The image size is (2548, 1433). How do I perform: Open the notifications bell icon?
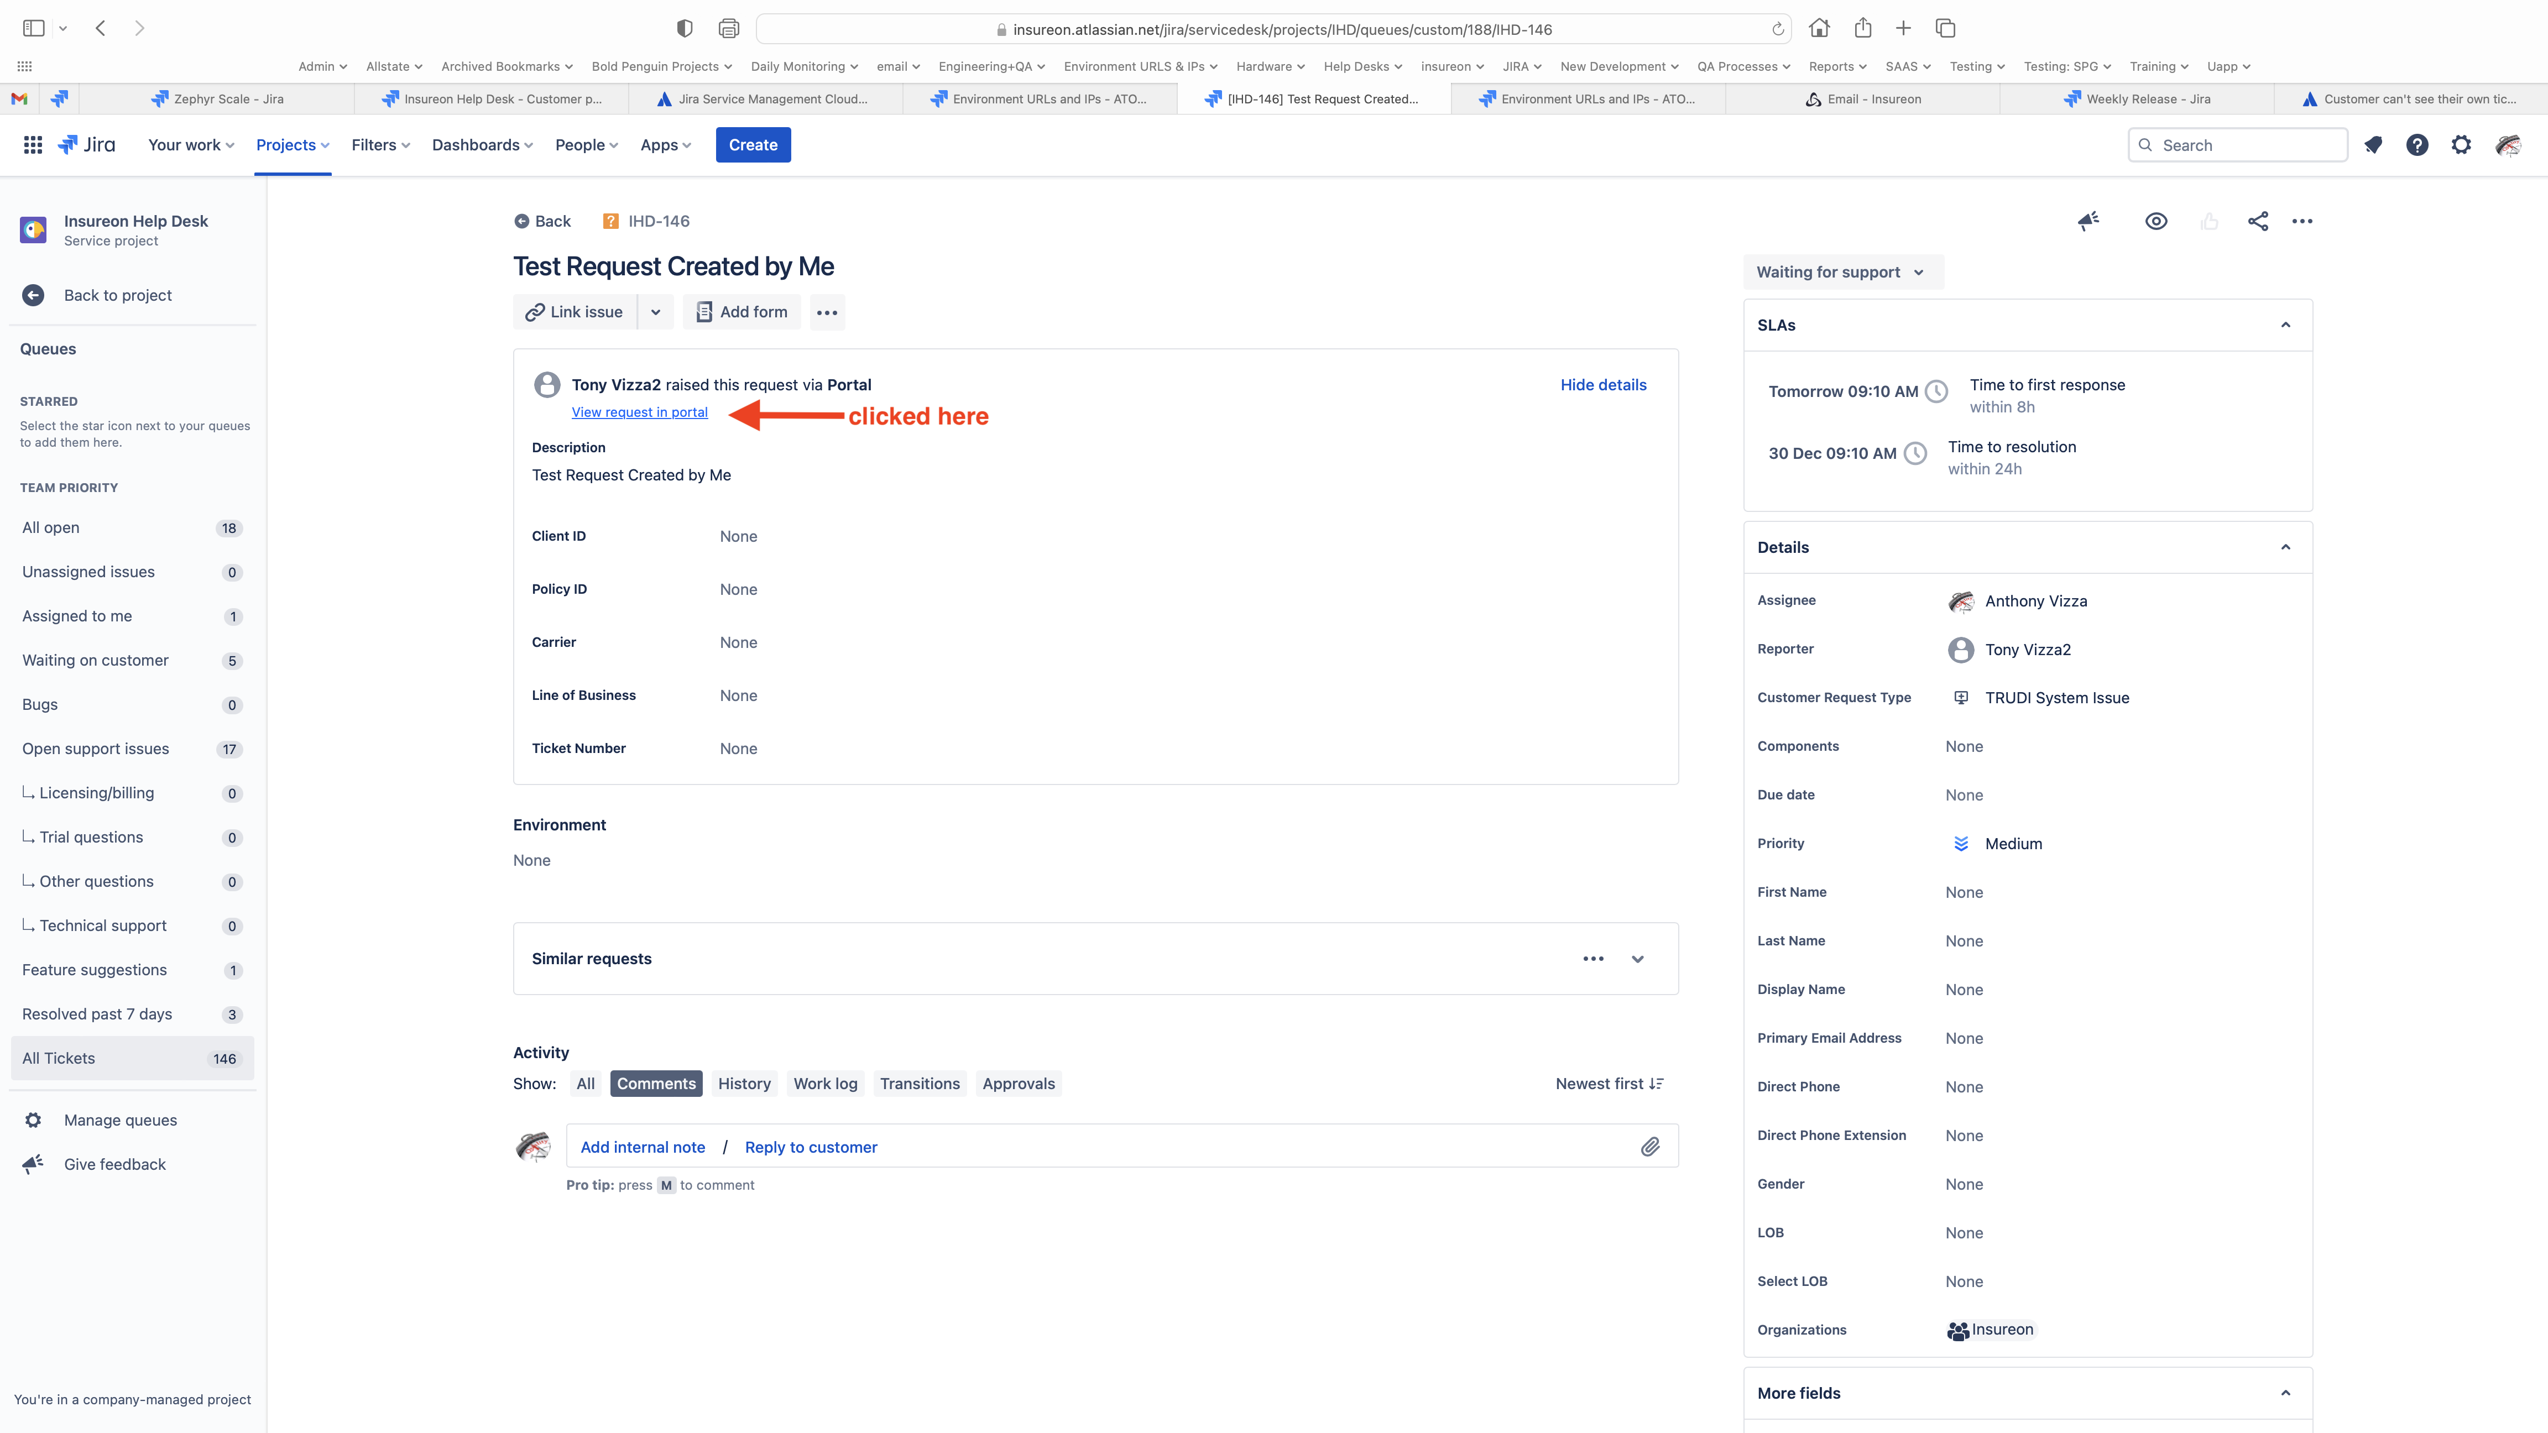click(2373, 145)
